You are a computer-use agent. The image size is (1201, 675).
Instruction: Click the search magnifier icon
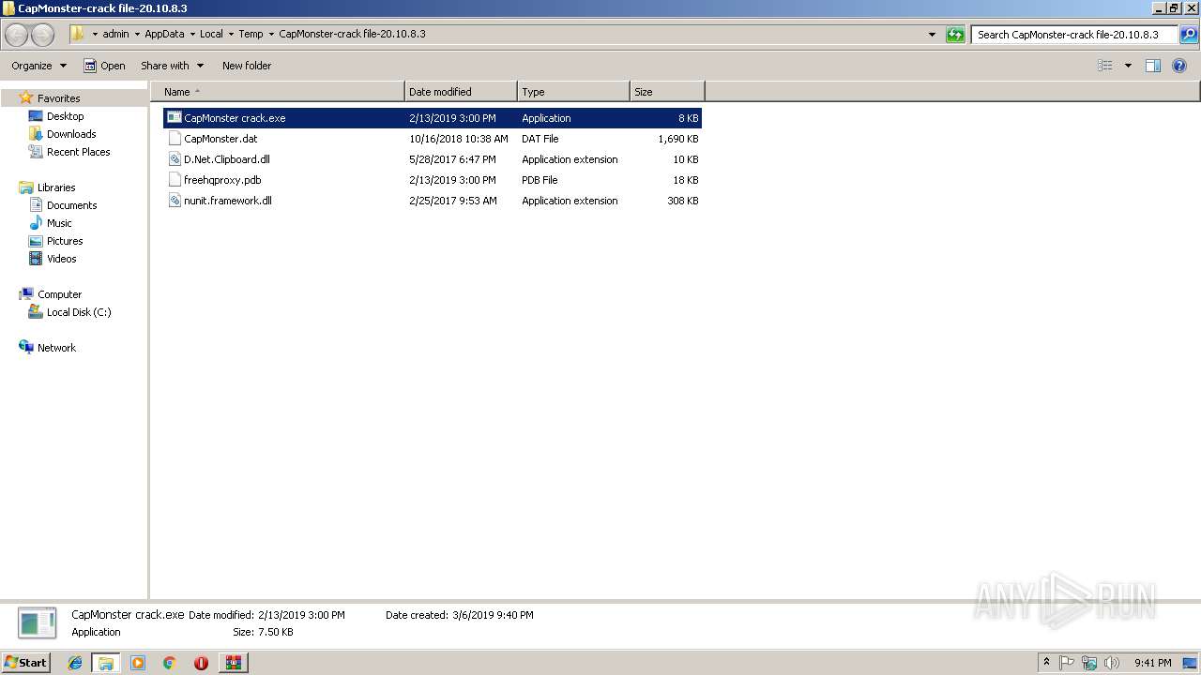point(1189,35)
